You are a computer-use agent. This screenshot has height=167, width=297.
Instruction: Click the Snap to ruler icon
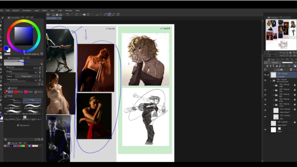coord(106,14)
